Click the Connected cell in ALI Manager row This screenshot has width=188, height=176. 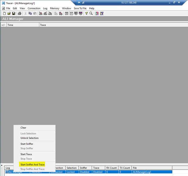point(57,172)
